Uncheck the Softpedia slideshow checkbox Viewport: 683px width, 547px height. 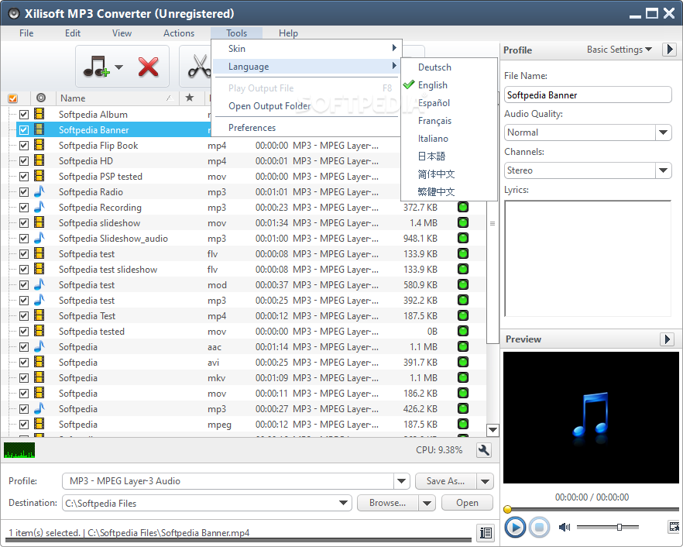point(24,223)
